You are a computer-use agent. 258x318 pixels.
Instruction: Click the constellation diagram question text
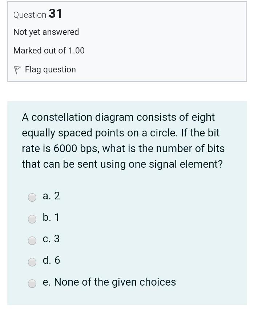[124, 140]
